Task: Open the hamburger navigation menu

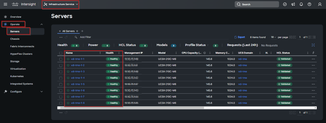Action: click(5, 4)
